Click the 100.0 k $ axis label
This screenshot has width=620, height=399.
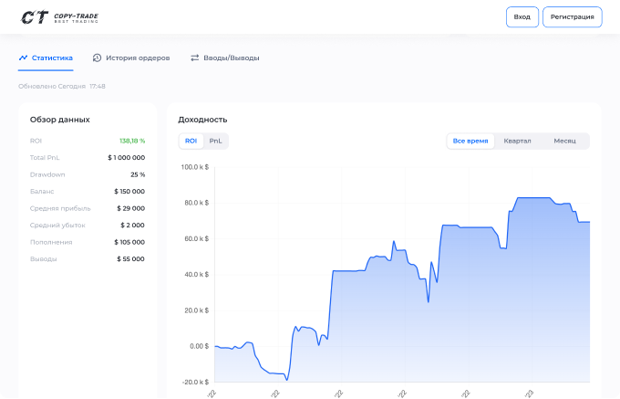click(x=195, y=167)
